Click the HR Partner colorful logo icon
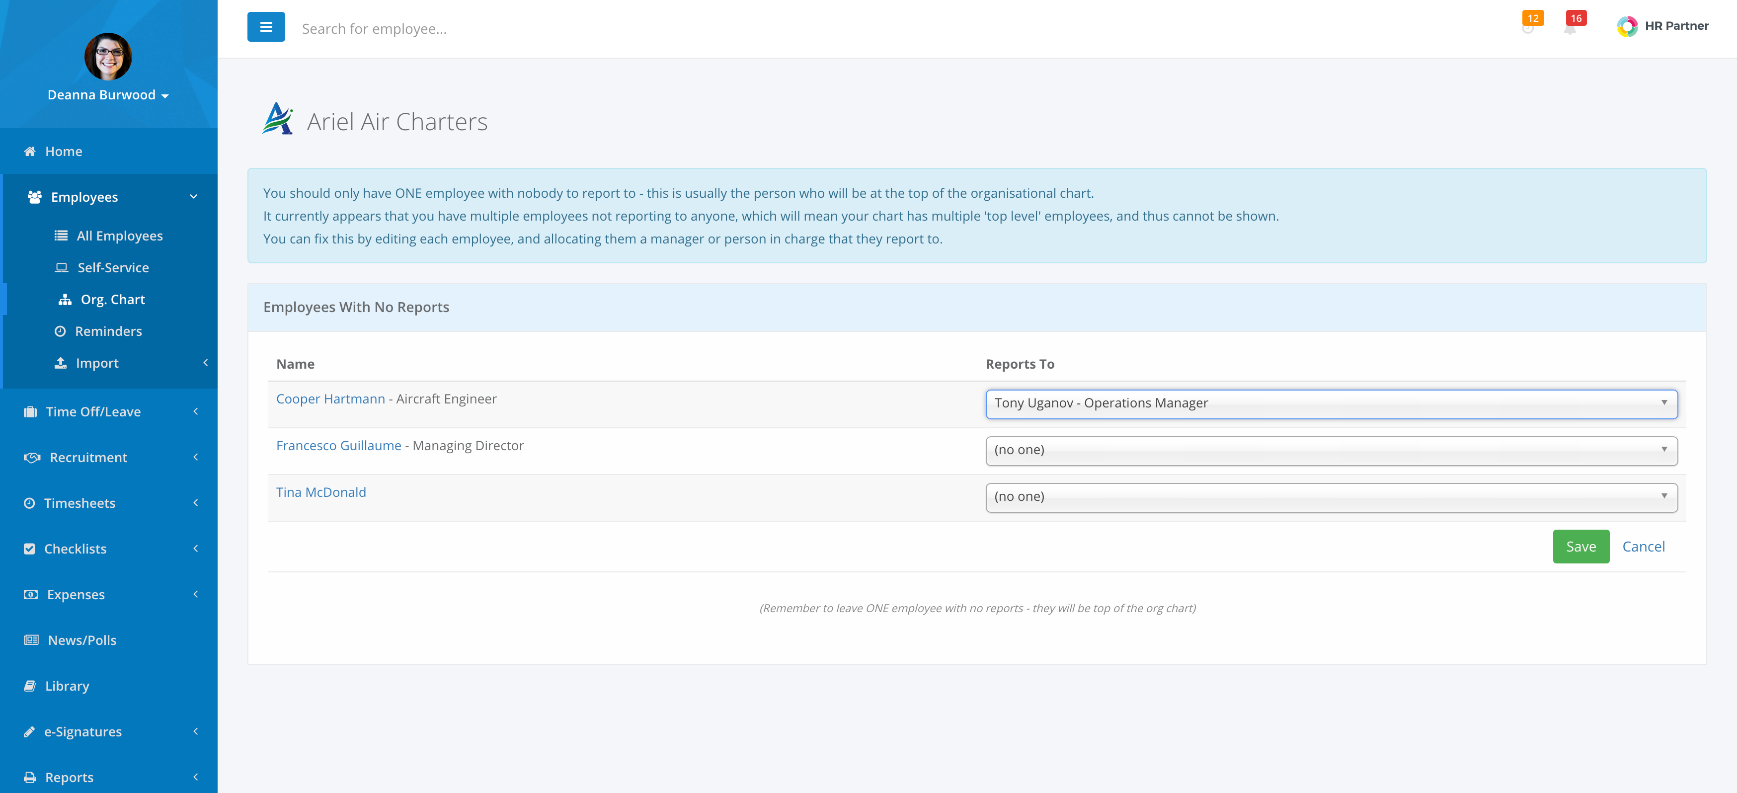This screenshot has height=793, width=1737. click(x=1627, y=26)
